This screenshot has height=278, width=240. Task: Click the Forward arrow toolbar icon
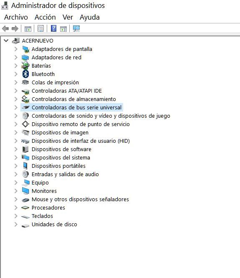coord(15,28)
